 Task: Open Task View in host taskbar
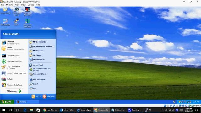pyautogui.click(x=18, y=110)
